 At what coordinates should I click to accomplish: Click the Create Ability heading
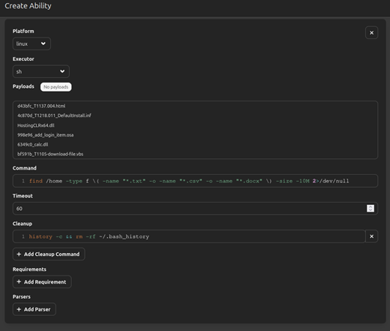coord(28,6)
